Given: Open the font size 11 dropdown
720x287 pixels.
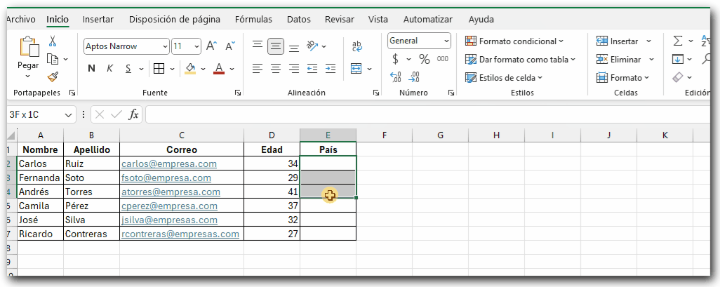Looking at the screenshot, I should pos(197,46).
